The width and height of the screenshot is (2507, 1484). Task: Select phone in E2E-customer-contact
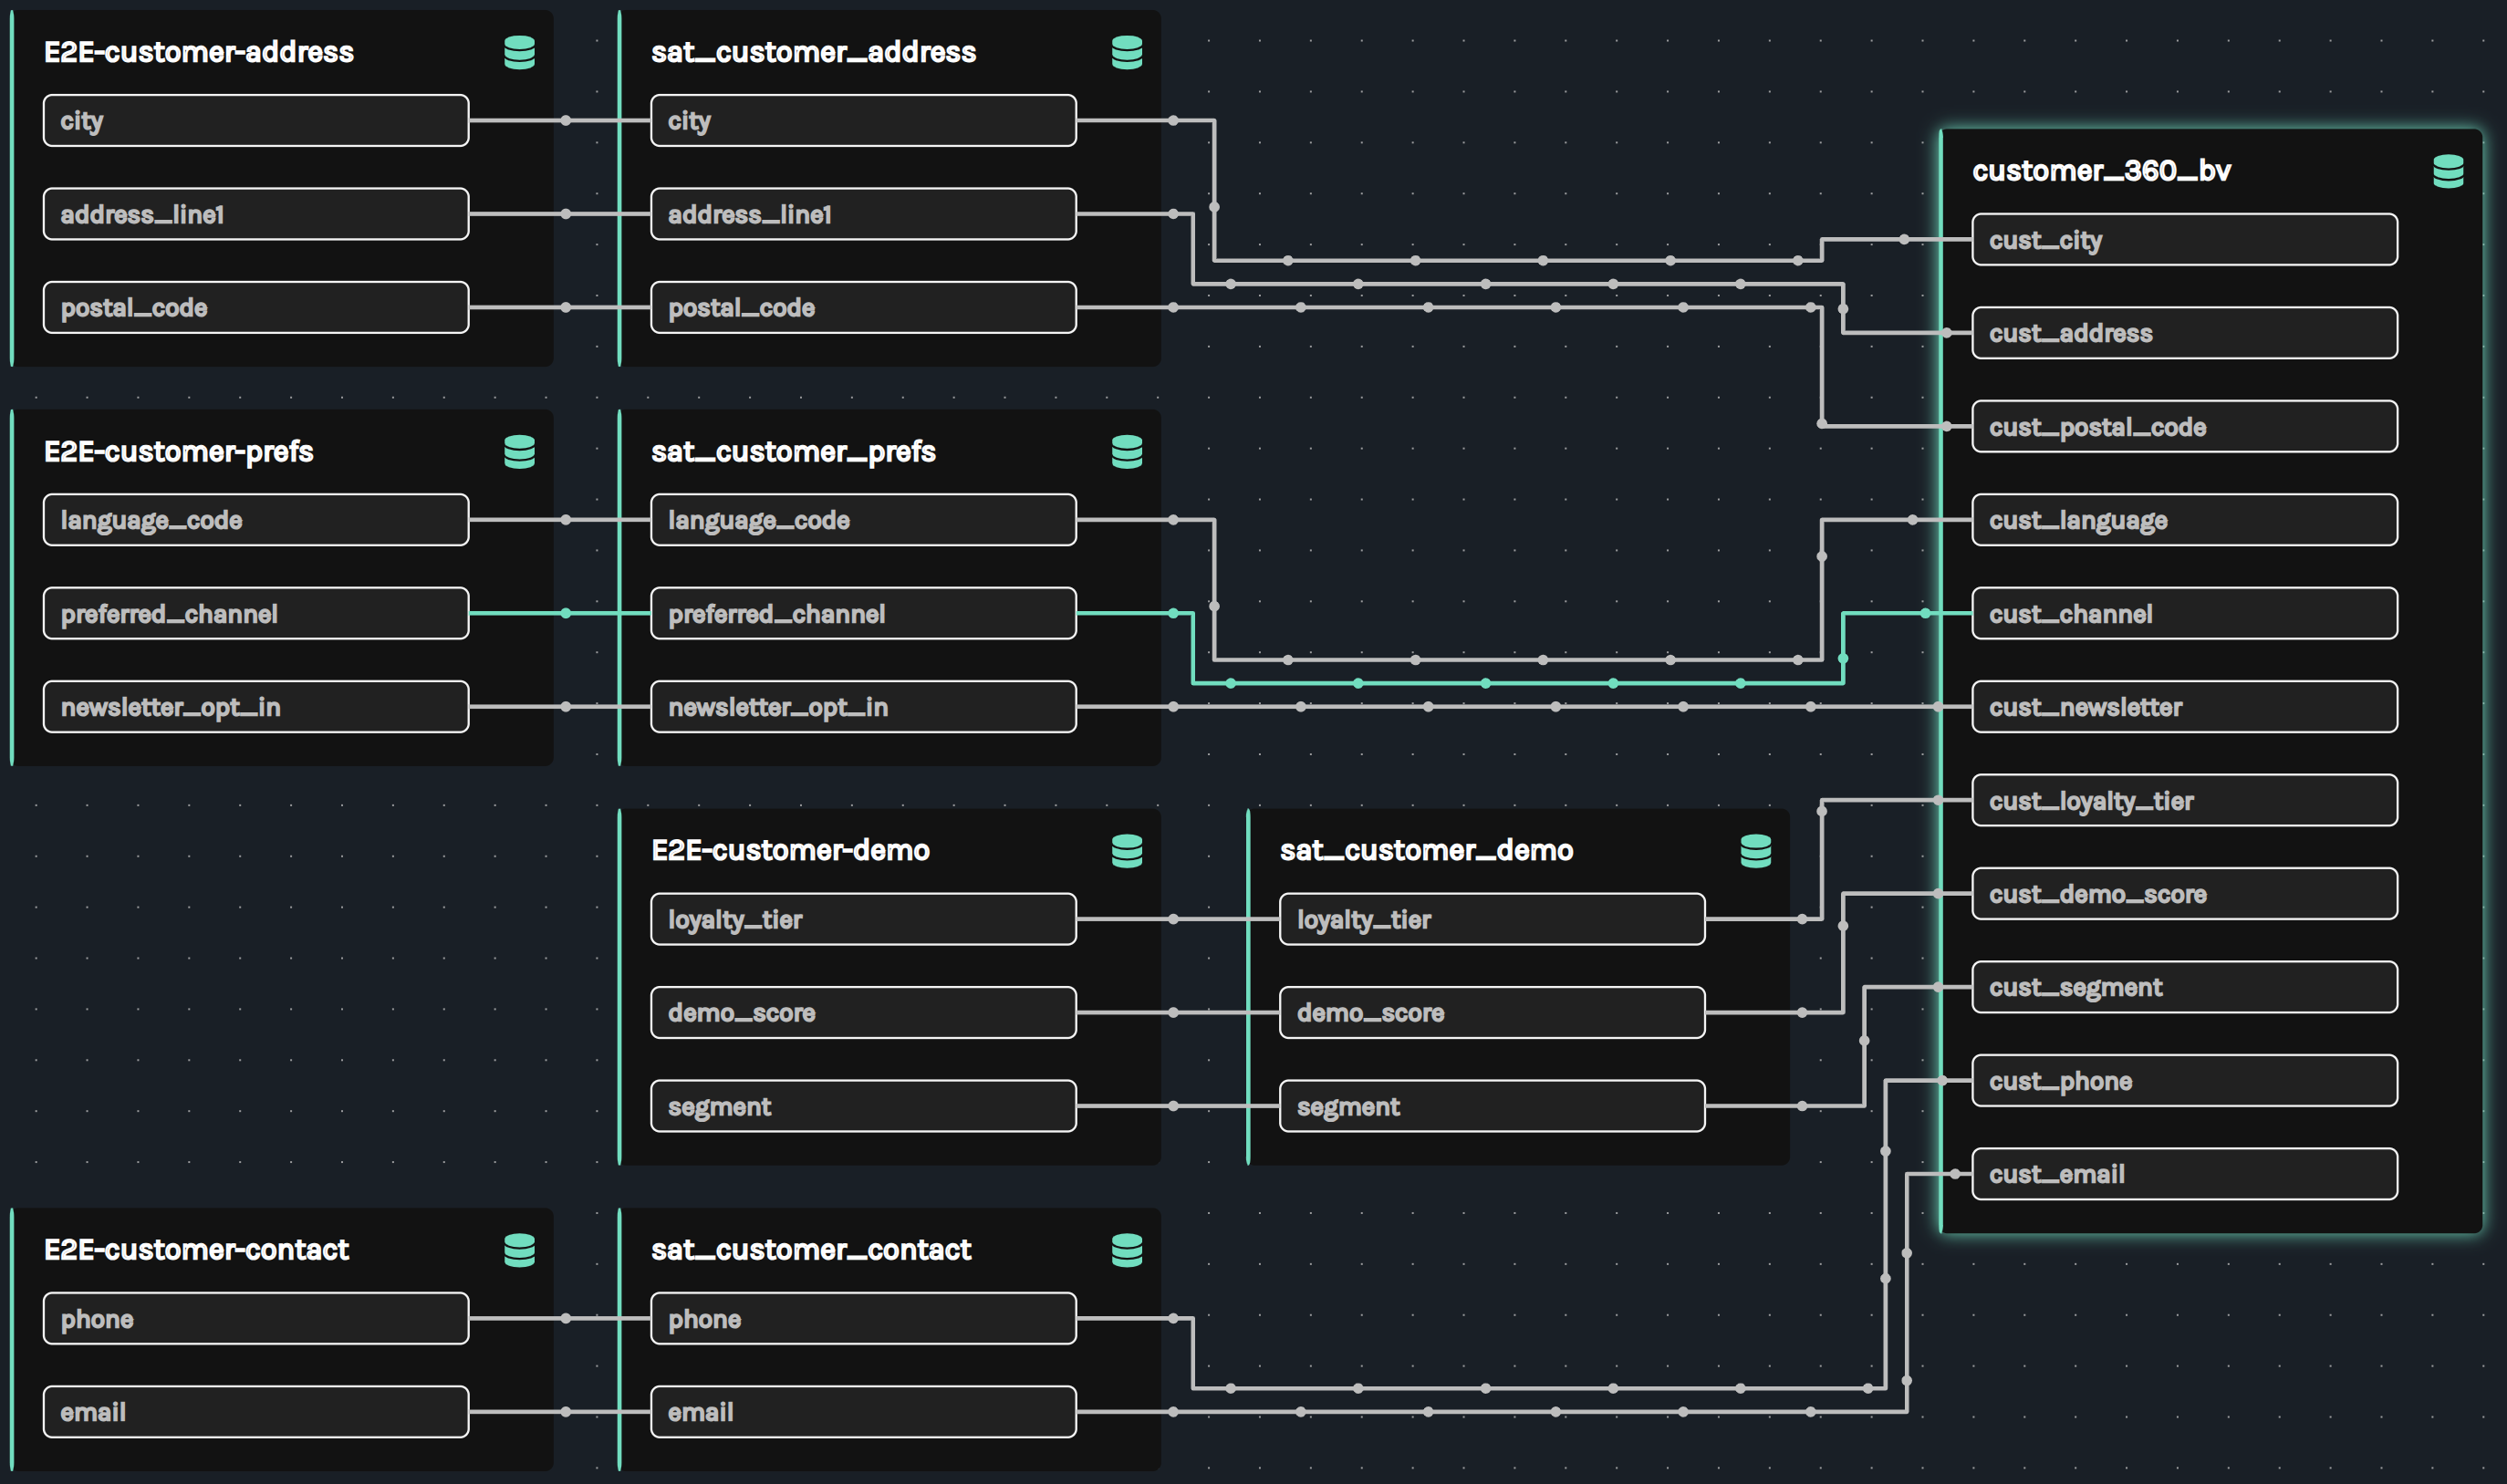(256, 1319)
